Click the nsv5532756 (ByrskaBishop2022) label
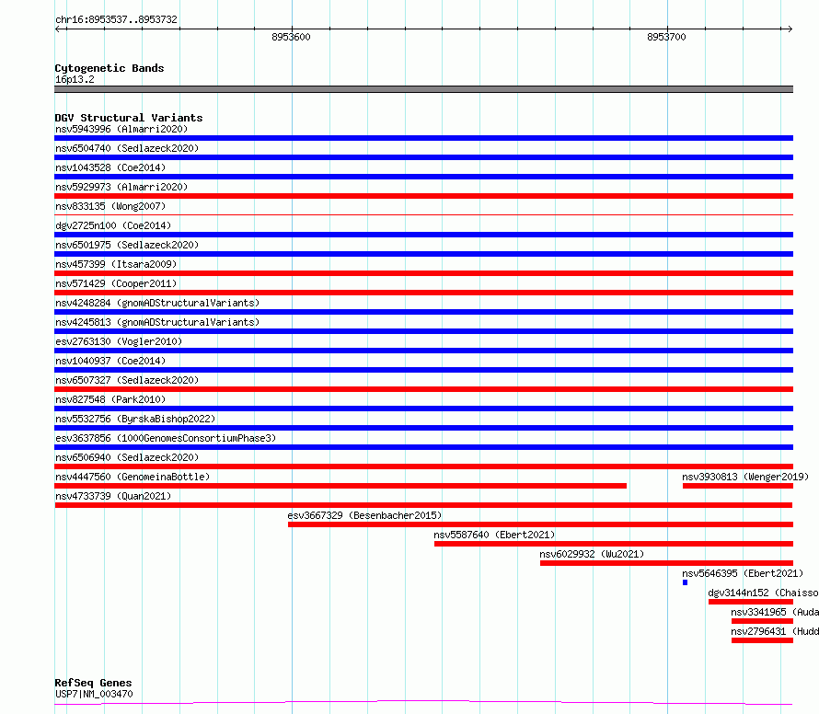 (135, 419)
